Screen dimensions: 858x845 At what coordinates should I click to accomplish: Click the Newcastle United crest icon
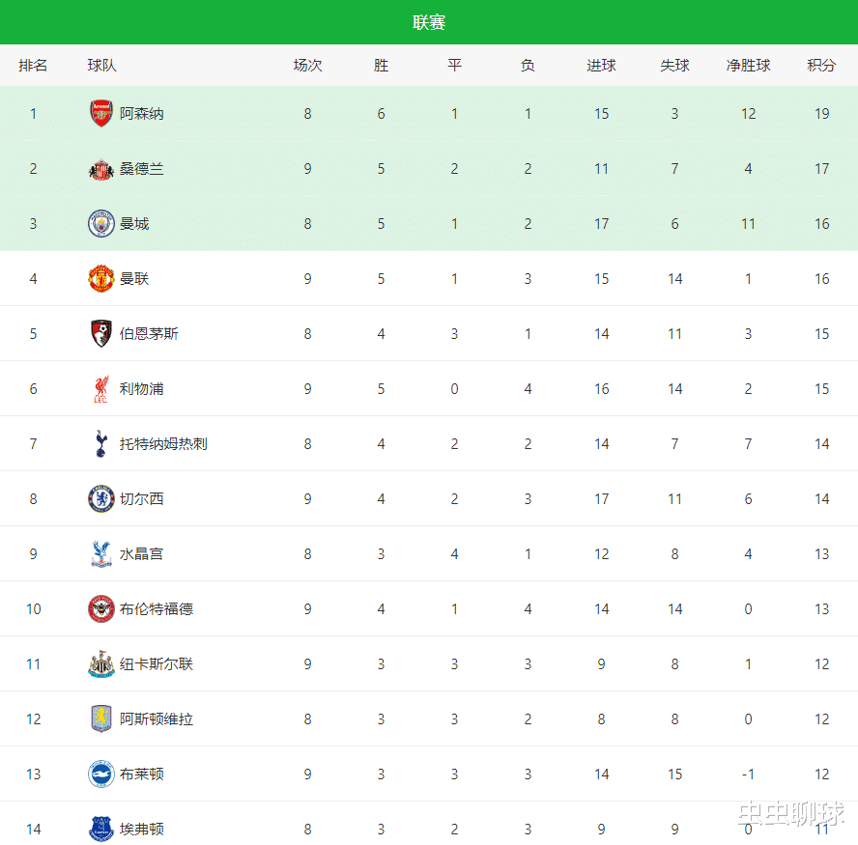pos(101,664)
